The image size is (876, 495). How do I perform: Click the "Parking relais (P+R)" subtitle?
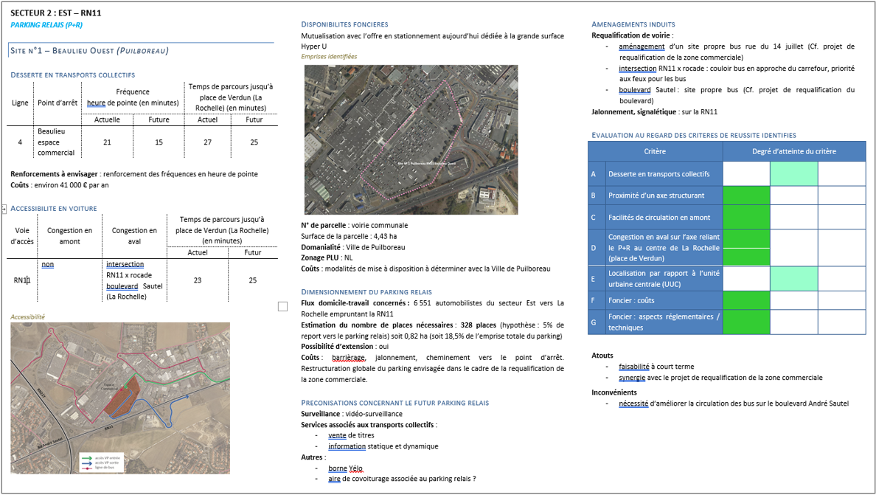pos(46,25)
